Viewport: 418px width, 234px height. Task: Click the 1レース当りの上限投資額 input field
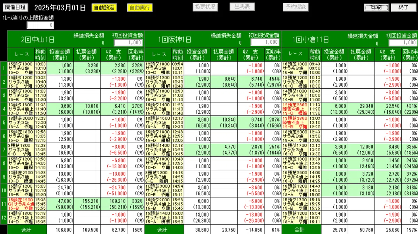[x=40, y=25]
